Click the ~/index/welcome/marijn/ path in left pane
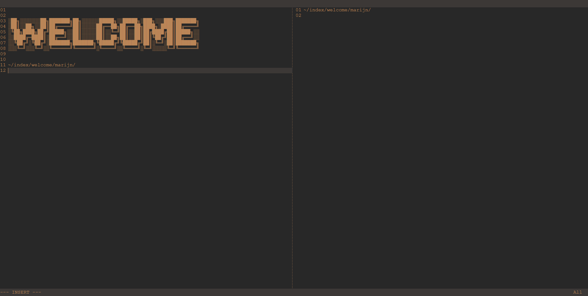588x296 pixels. coord(42,65)
